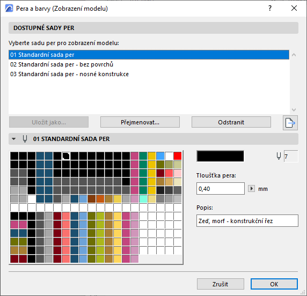
Task: Click the pen set list scroll down arrow
Action: [294, 109]
